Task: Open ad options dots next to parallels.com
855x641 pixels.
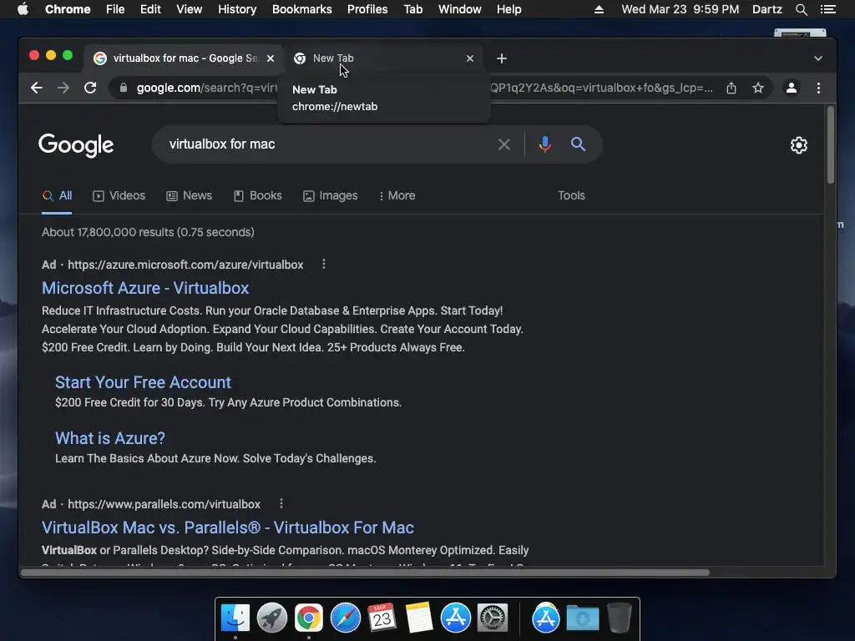Action: pyautogui.click(x=281, y=504)
